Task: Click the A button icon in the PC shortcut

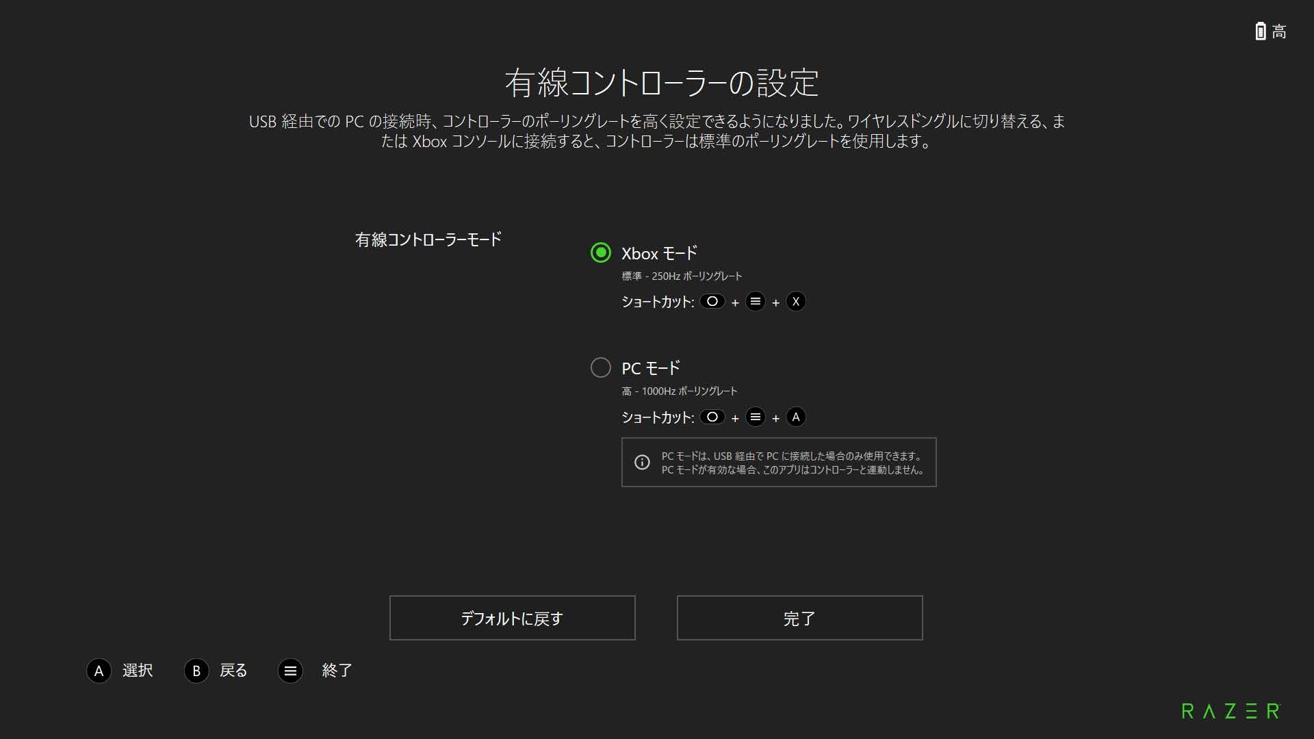Action: (x=795, y=417)
